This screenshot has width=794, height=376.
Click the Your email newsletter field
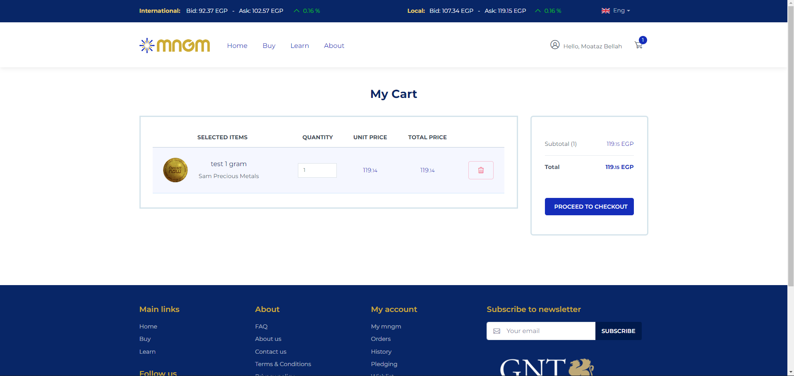click(x=546, y=331)
